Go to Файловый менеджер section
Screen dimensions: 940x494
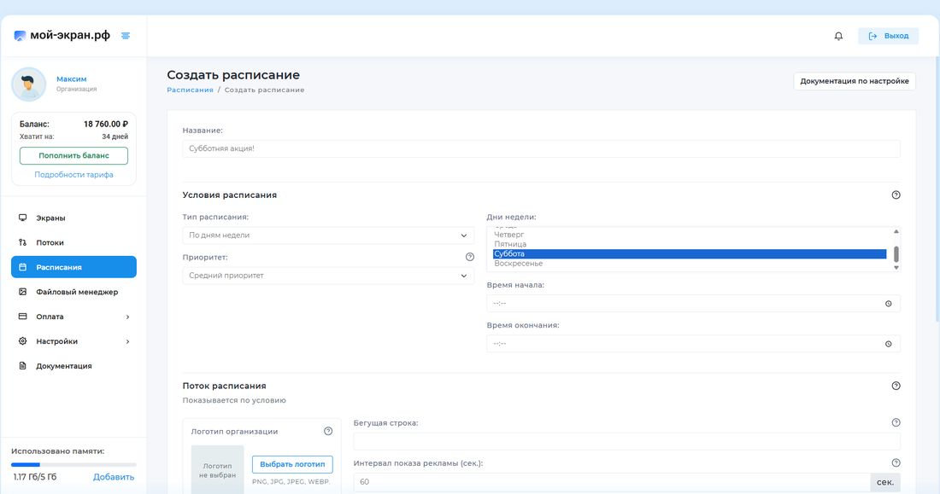pos(76,292)
